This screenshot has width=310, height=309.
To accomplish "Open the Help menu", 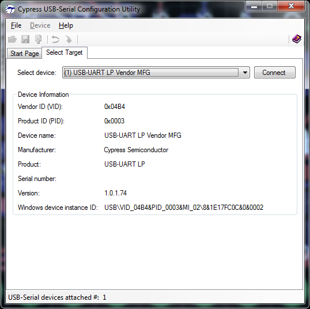I will point(66,25).
